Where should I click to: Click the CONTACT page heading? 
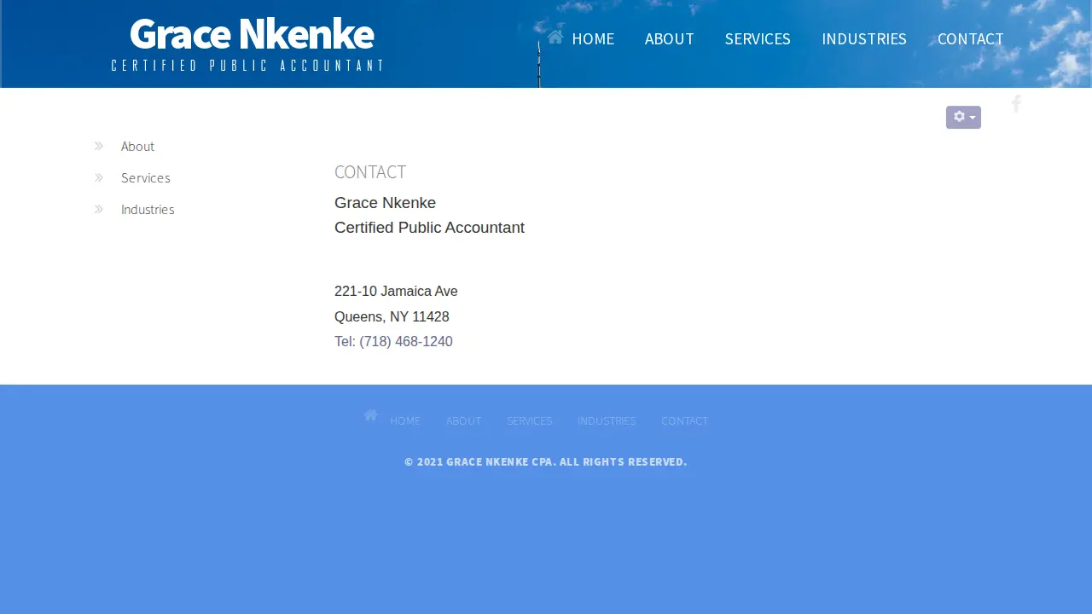(370, 172)
